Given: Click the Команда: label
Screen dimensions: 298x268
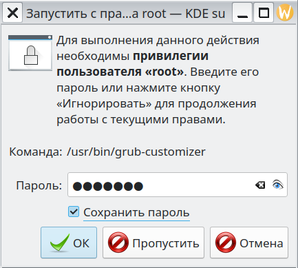Looking at the screenshot, I should point(36,152).
